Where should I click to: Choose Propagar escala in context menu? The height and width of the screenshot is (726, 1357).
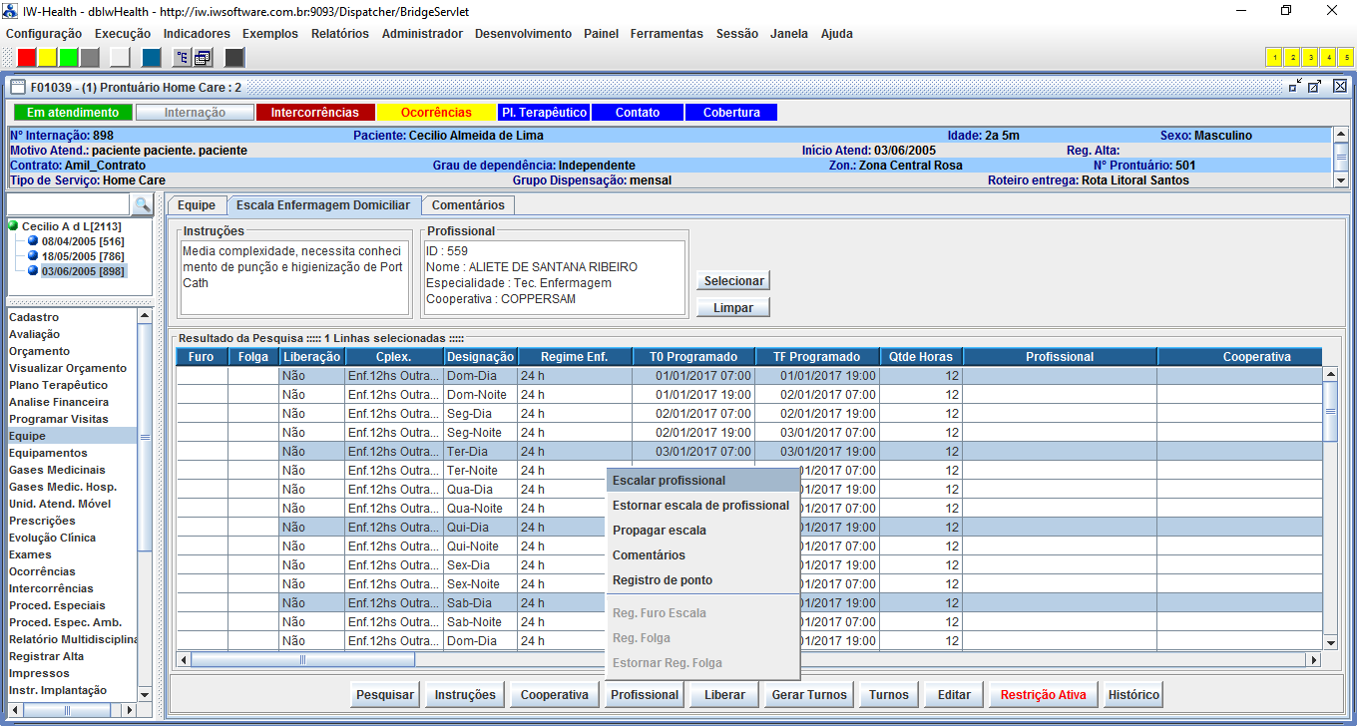[659, 531]
